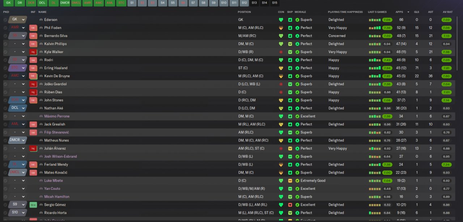Select the S15 substitute slot
Screen dimensions: 463x222
pyautogui.click(x=275, y=3)
